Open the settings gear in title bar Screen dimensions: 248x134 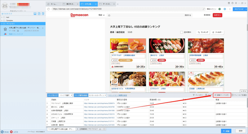(236, 3)
